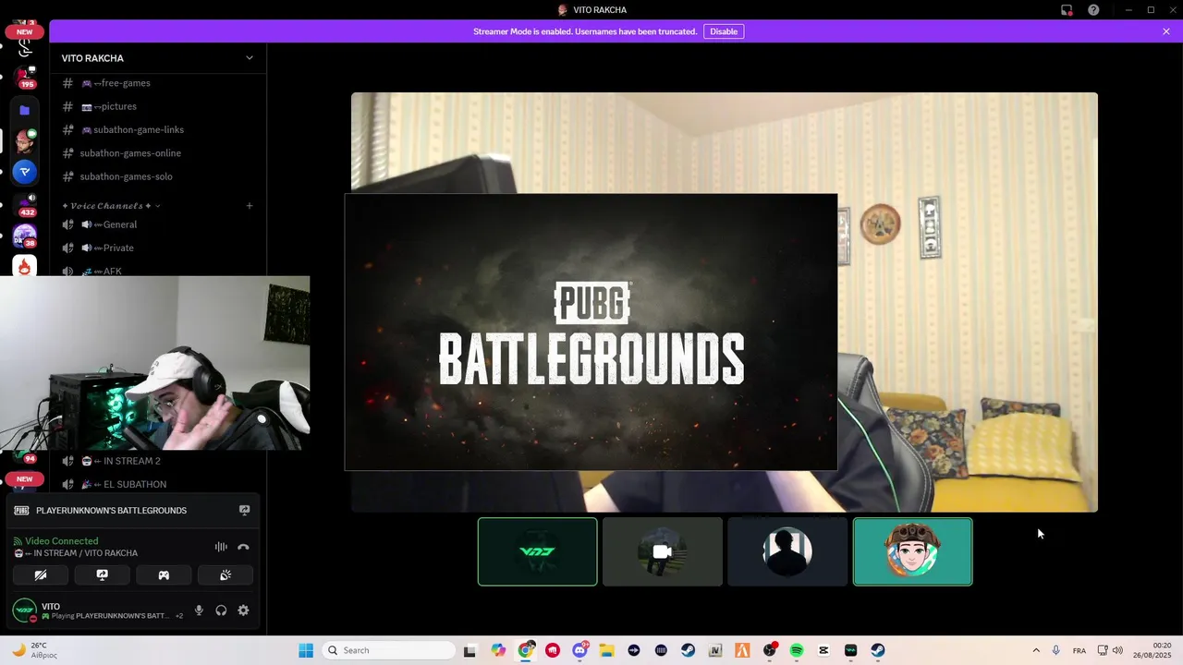Open the soundboard button
Viewport: 1183px width, 665px height.
[x=226, y=574]
